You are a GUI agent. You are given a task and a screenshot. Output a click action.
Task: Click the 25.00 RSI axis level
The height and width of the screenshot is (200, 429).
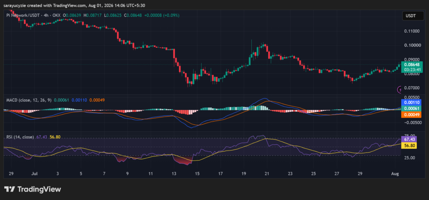409,158
